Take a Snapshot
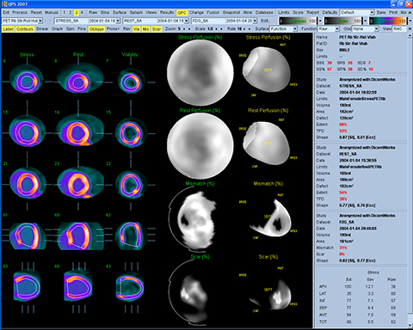 [231, 13]
